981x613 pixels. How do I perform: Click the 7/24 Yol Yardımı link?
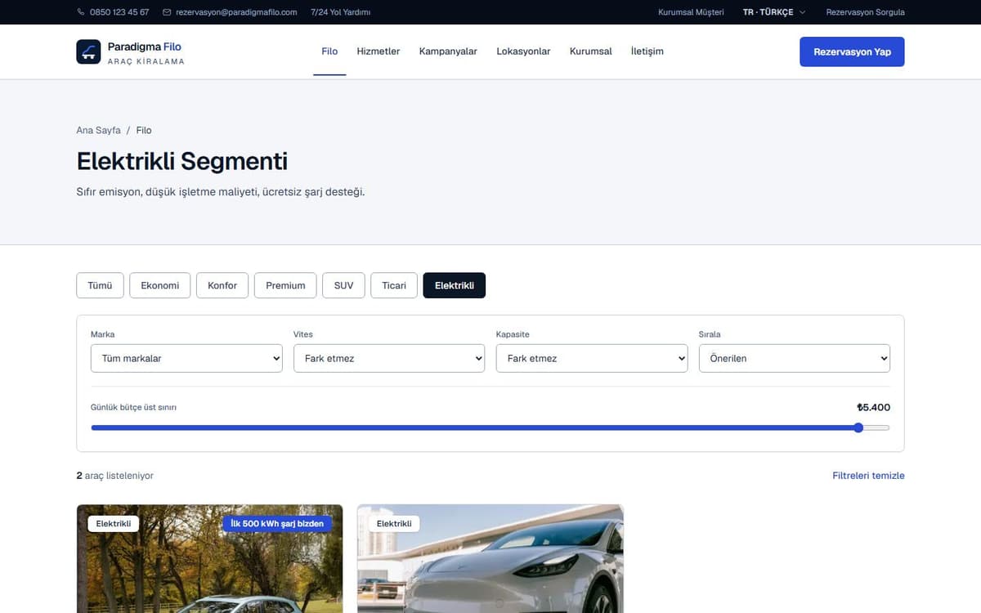341,12
